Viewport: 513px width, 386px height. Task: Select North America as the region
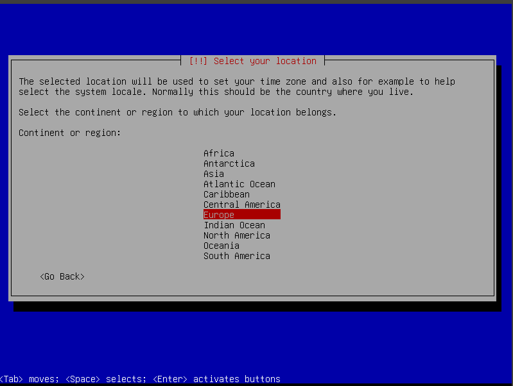[x=236, y=235]
